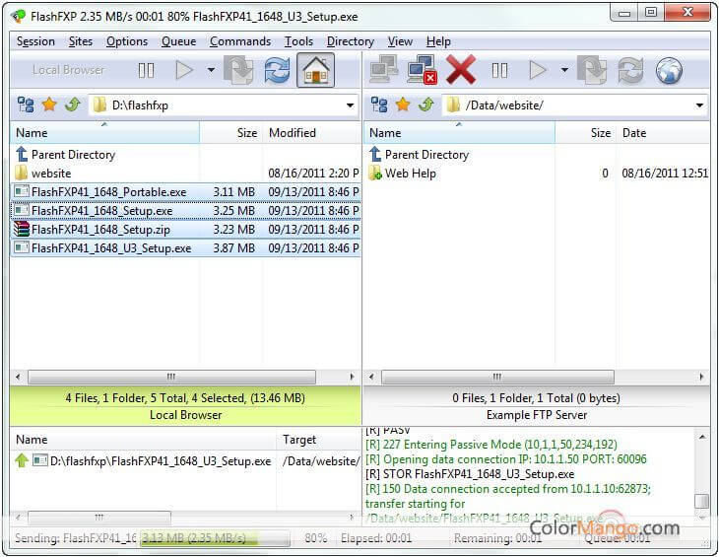Select the Web Help remote folder

(x=537, y=174)
